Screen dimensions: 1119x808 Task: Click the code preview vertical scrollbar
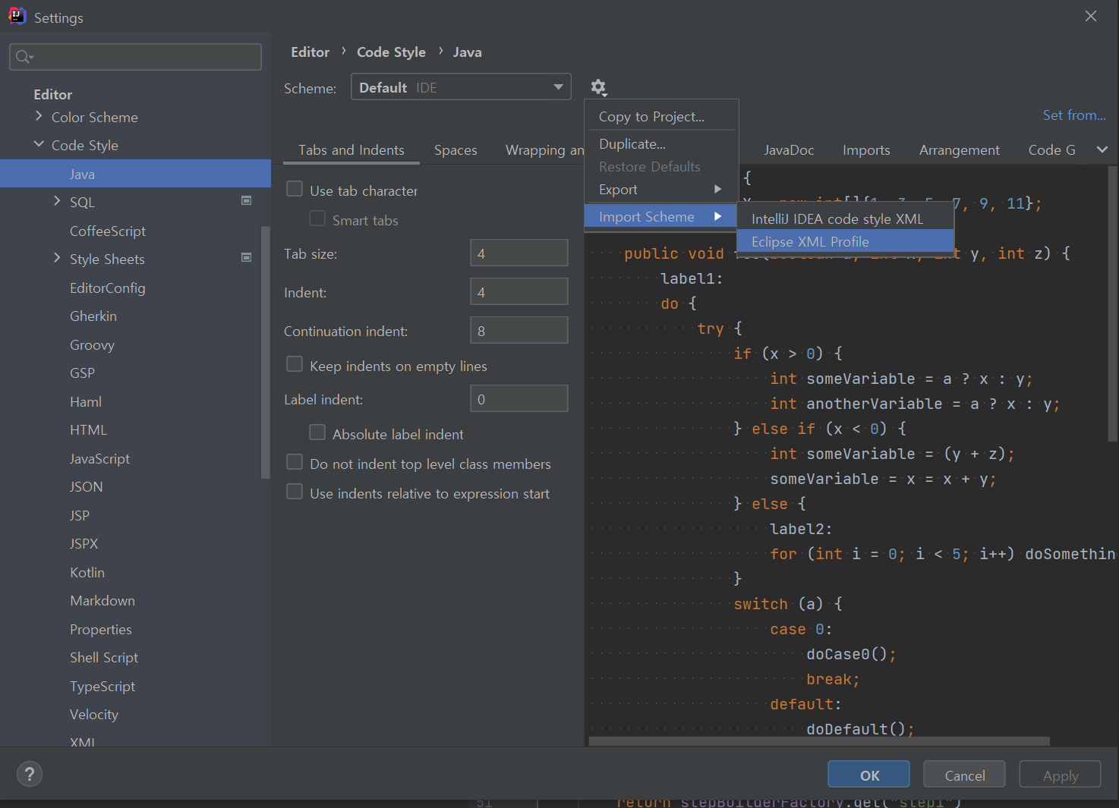click(1112, 303)
